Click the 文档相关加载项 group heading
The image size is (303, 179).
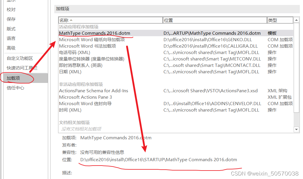pyautogui.click(x=74, y=123)
